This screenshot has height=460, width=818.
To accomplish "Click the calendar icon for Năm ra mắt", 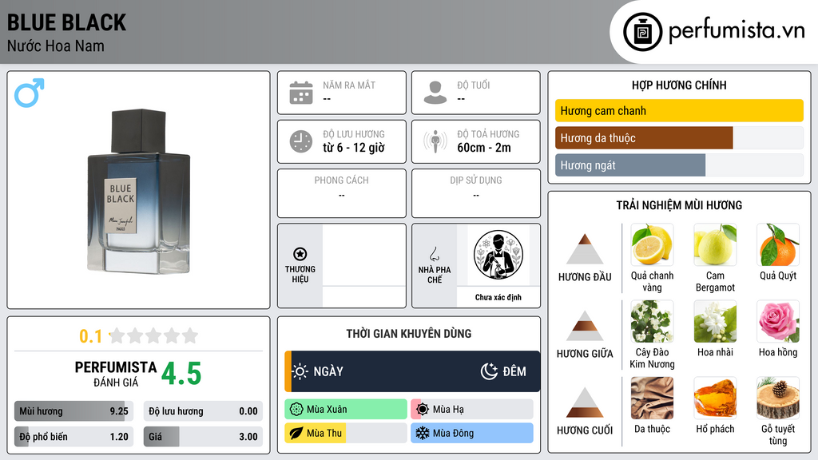I will [x=301, y=93].
